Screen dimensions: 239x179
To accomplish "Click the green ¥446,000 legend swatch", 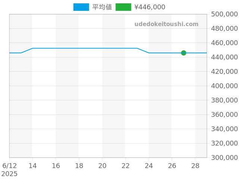I will click(123, 7).
